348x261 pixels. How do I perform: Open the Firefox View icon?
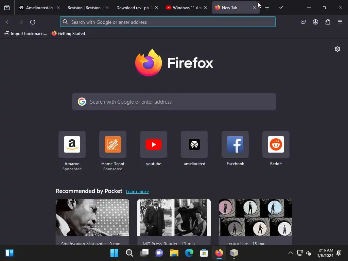point(7,7)
